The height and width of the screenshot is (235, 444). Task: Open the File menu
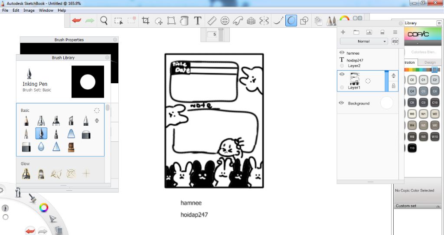pyautogui.click(x=5, y=10)
